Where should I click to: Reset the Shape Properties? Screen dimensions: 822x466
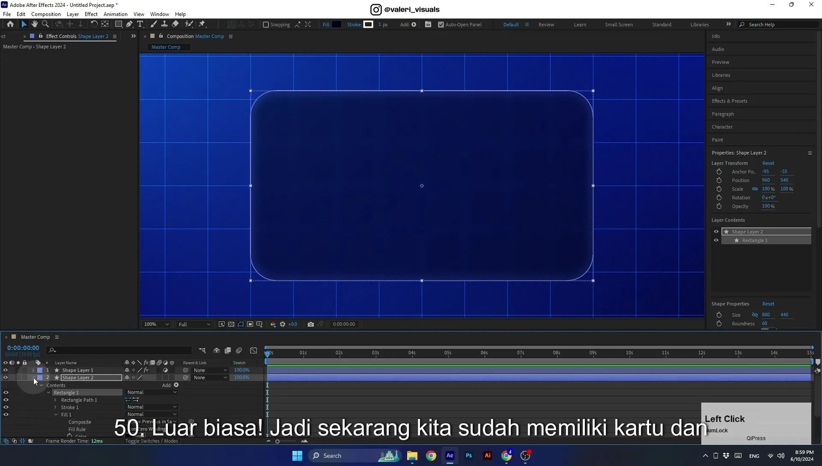coord(768,304)
